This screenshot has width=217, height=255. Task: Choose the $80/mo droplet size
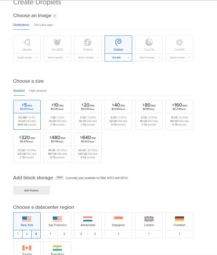(x=149, y=115)
